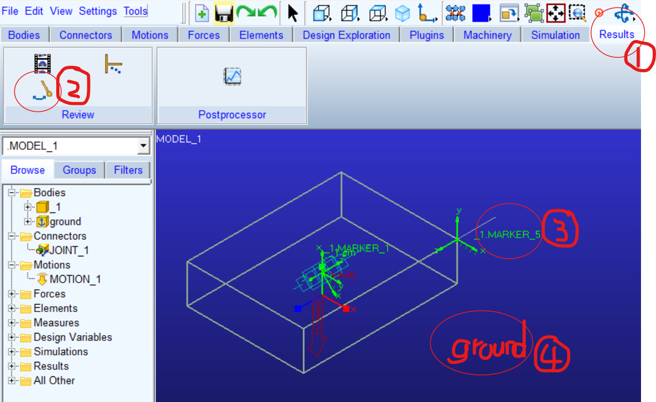The image size is (656, 402).
Task: Click the anchor icon beside ground
Action: point(42,222)
